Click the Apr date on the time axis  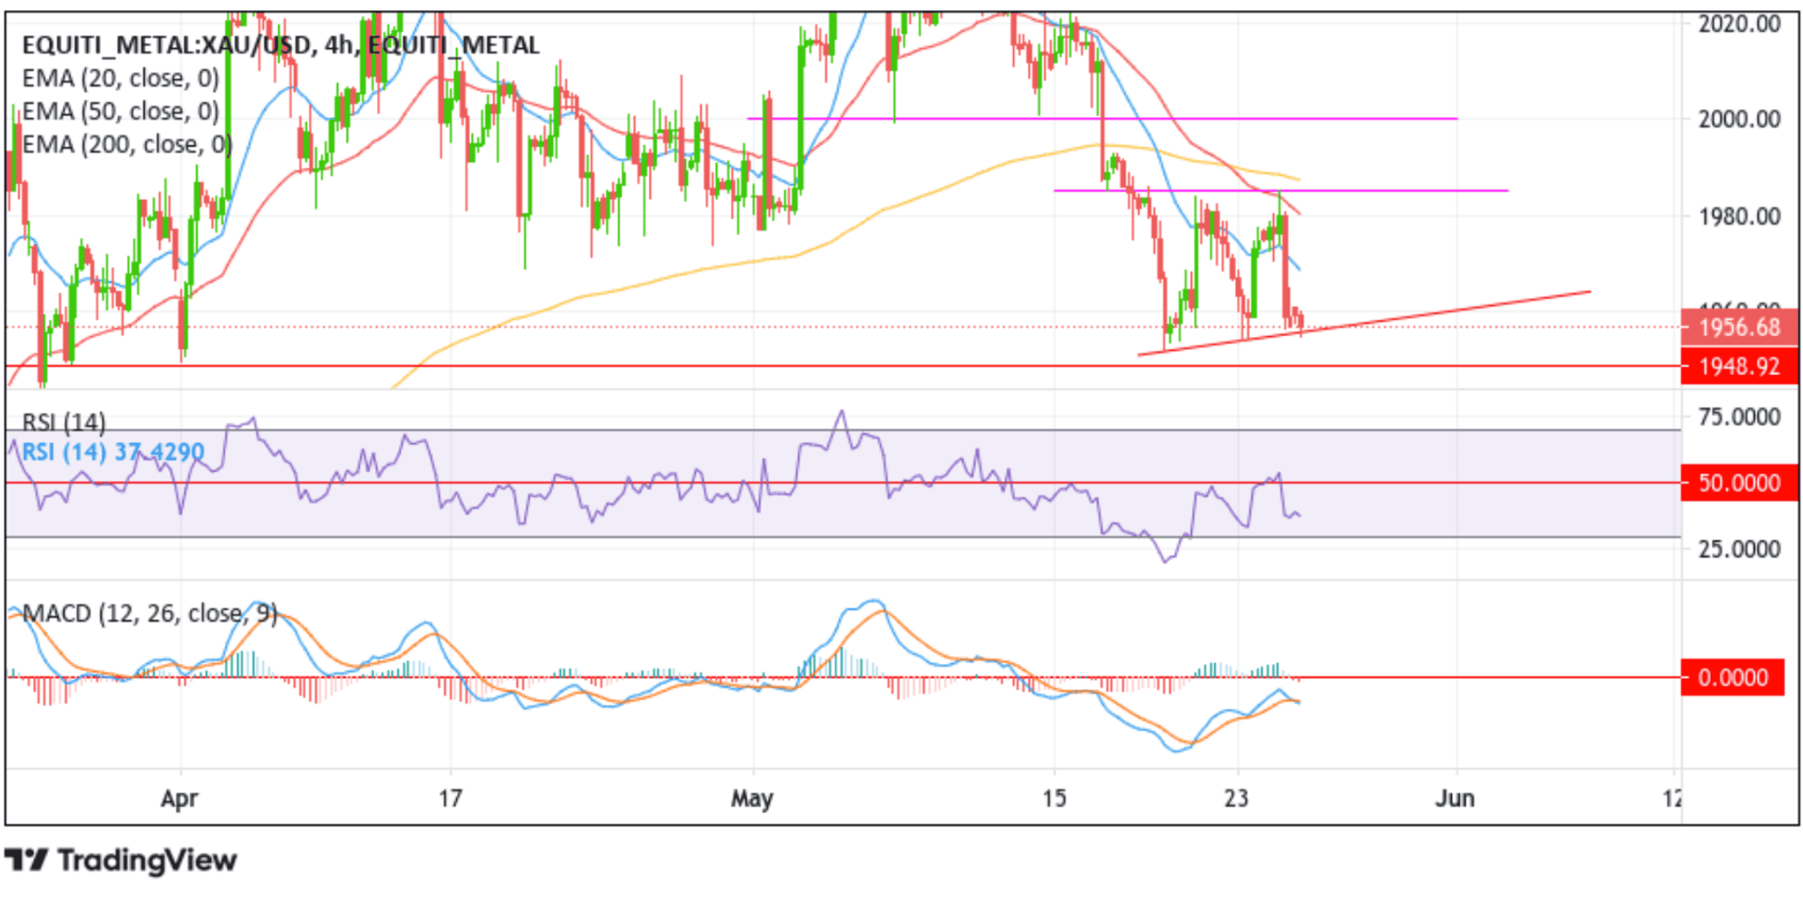coord(180,798)
